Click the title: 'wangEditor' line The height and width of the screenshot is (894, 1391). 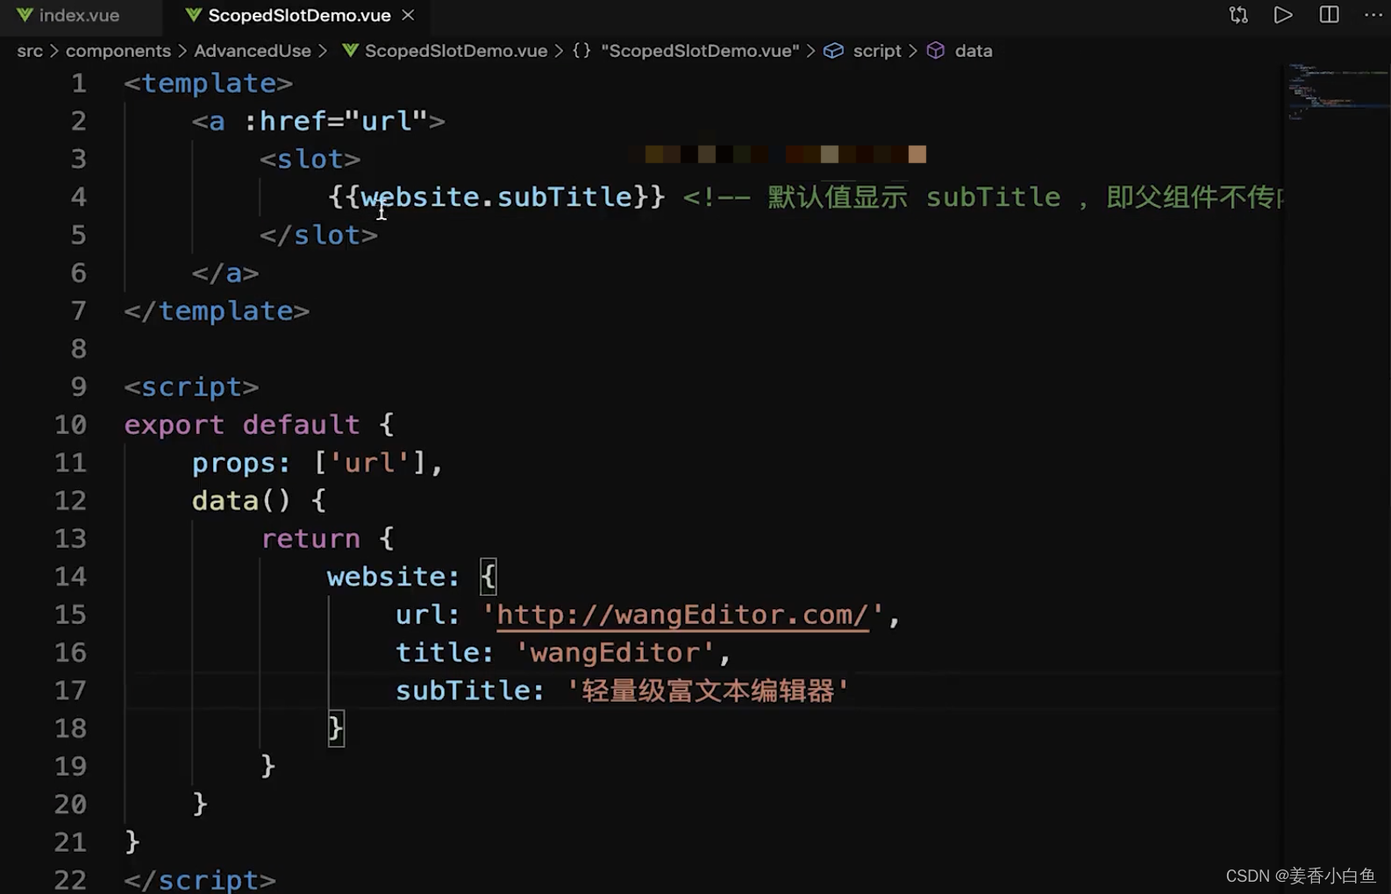pos(563,652)
